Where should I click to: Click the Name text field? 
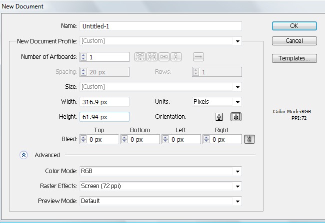tap(160, 26)
